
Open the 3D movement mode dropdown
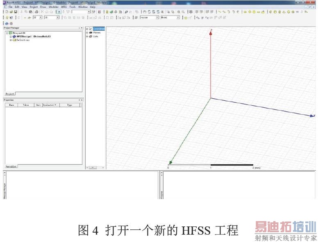pyautogui.click(x=58, y=18)
